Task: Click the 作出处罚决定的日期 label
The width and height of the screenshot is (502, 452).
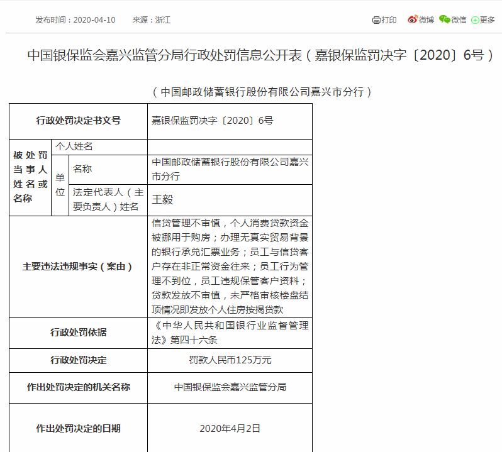Action: (x=79, y=429)
